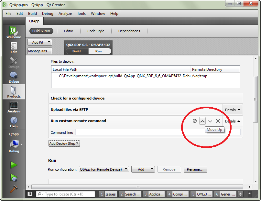Disable the custom remote command step
This screenshot has height=201, width=261.
coord(195,121)
